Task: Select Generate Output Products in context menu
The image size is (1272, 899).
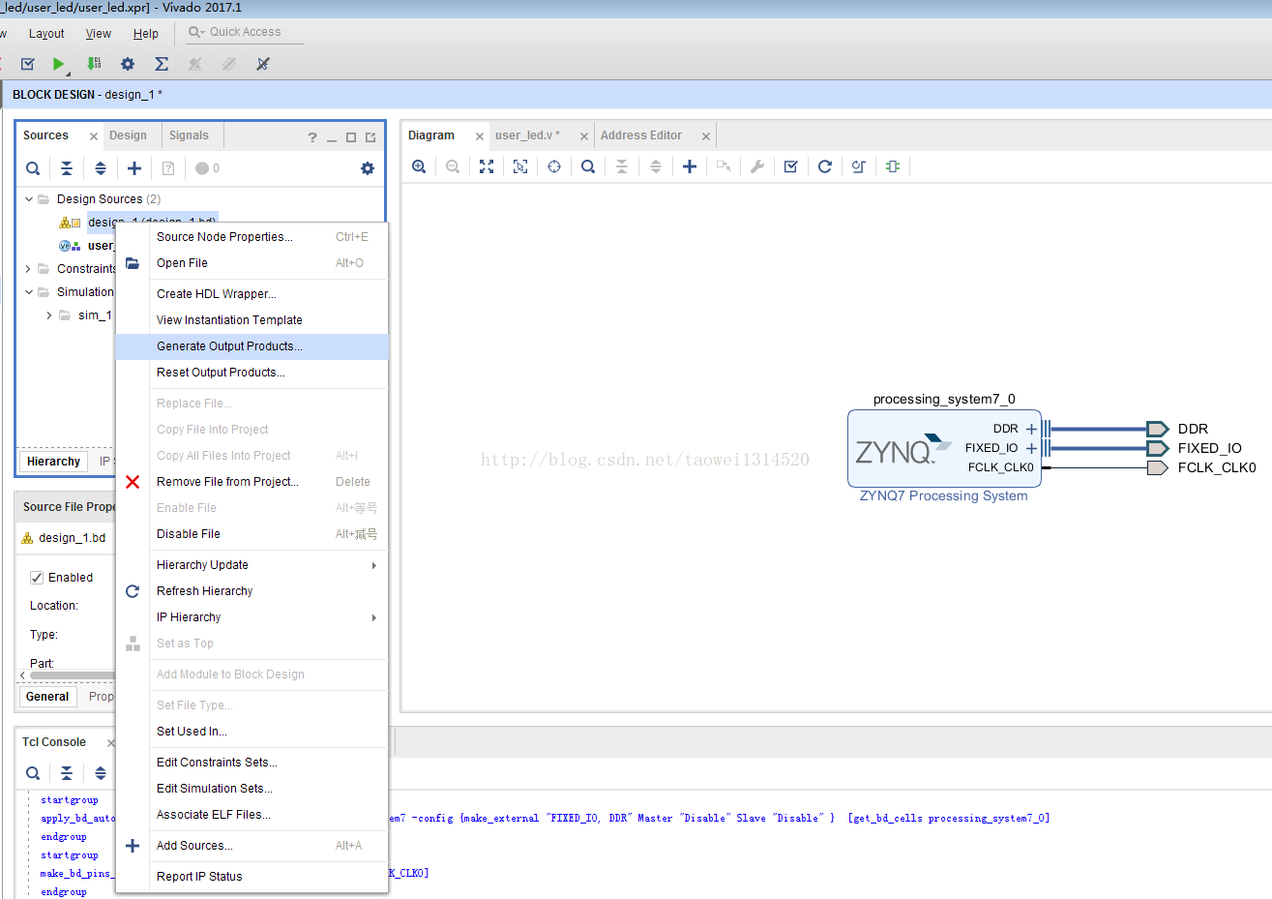Action: pos(251,346)
